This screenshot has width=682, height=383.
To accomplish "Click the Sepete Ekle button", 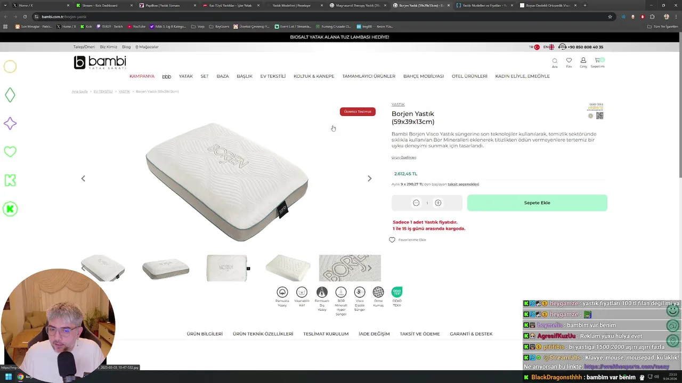I will (x=537, y=203).
